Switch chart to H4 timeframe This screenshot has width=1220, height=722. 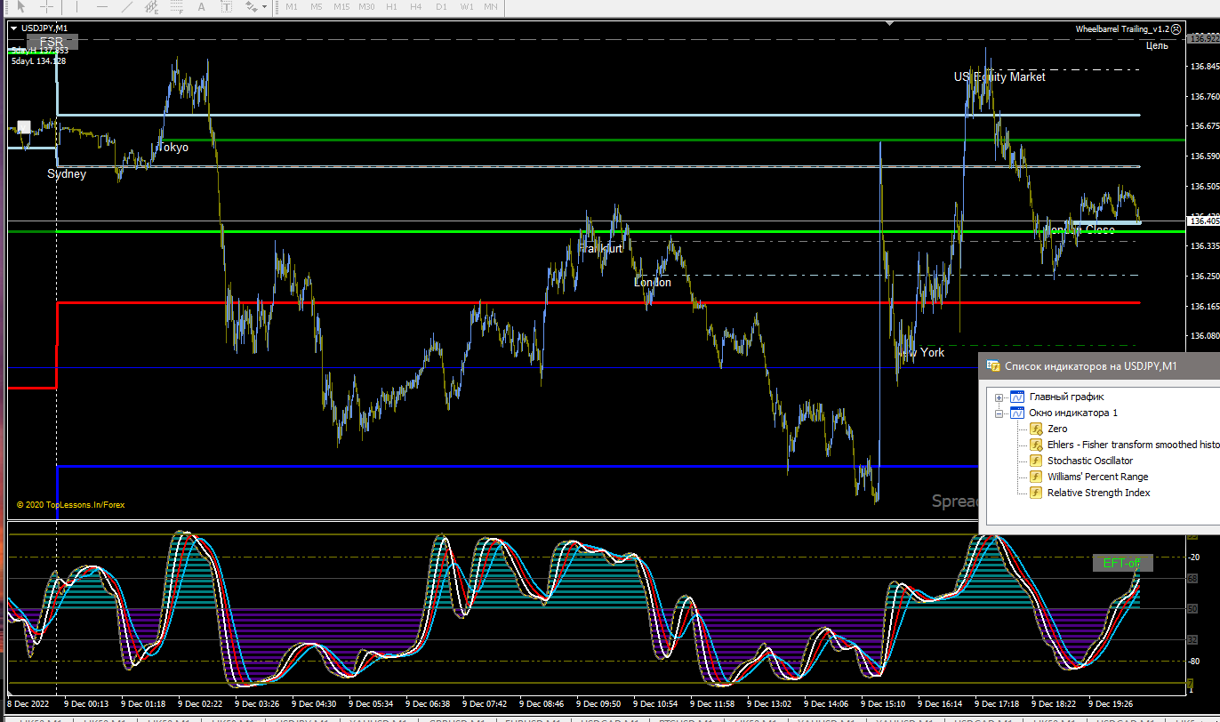click(x=416, y=6)
